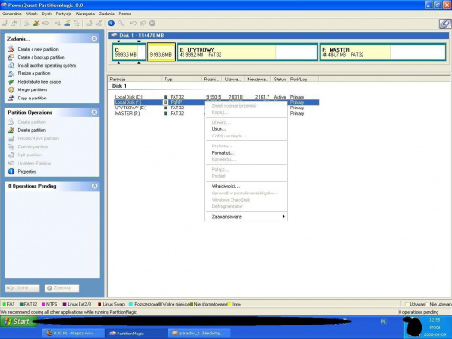Click the Copy a partition task icon

pos(11,98)
